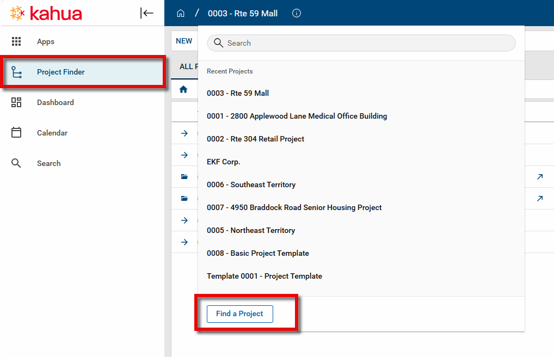Select 0007 - 4950 Braddock Road Senior Housing Project

click(294, 207)
